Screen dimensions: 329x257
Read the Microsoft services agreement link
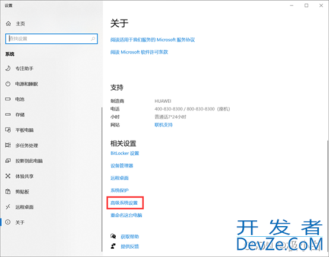tap(153, 40)
